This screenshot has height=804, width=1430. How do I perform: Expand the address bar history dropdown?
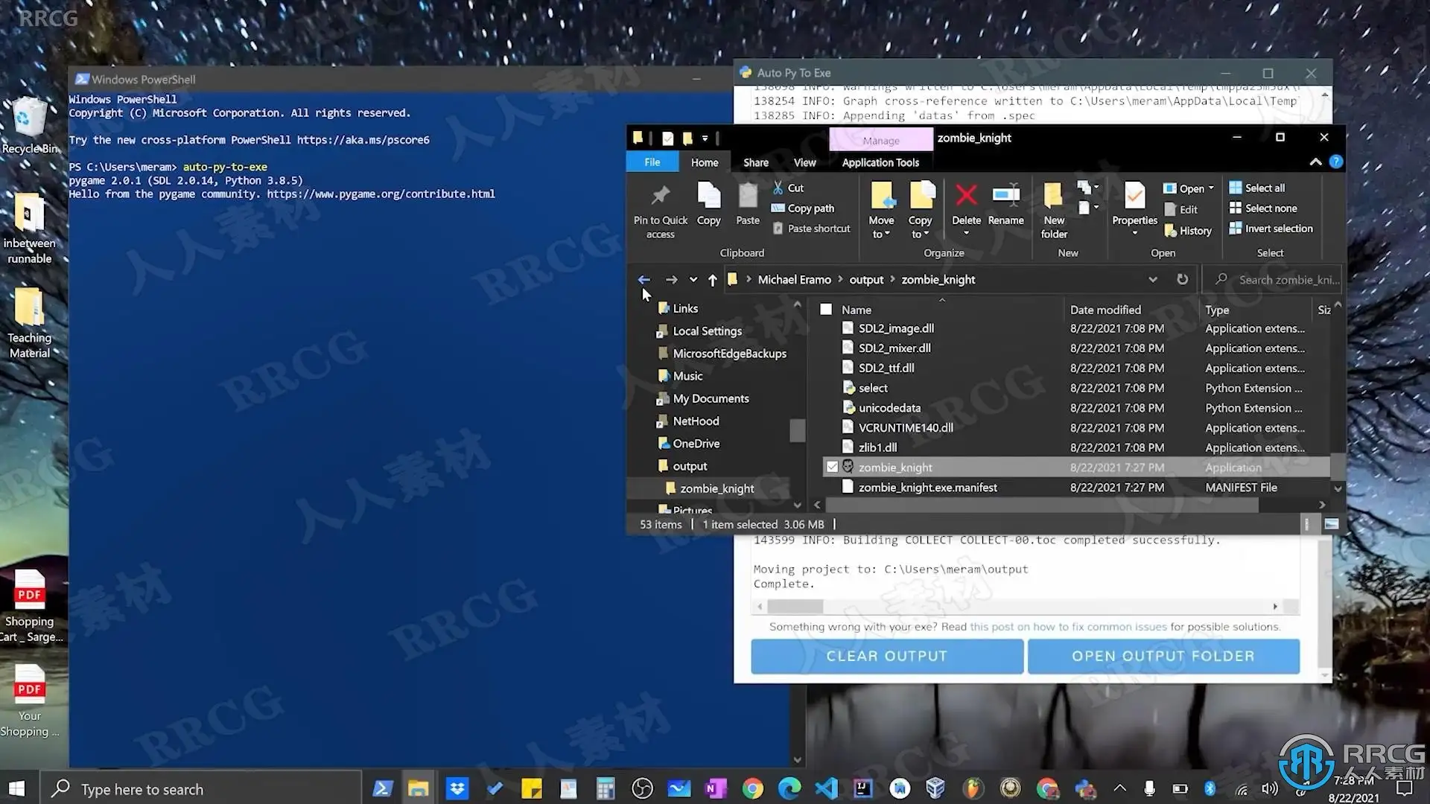(1152, 279)
